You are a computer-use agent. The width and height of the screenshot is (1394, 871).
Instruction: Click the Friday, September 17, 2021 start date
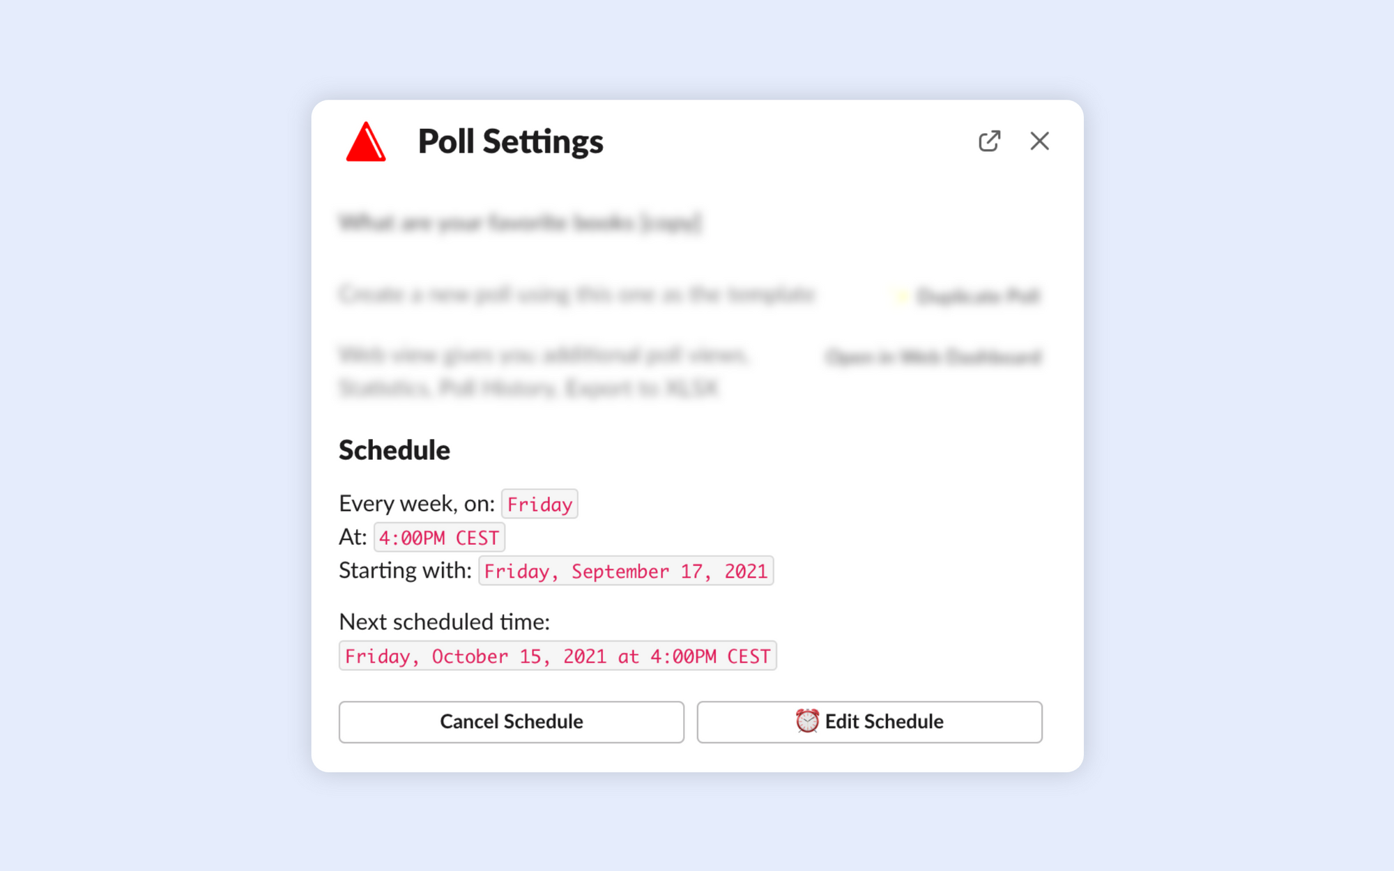point(626,571)
